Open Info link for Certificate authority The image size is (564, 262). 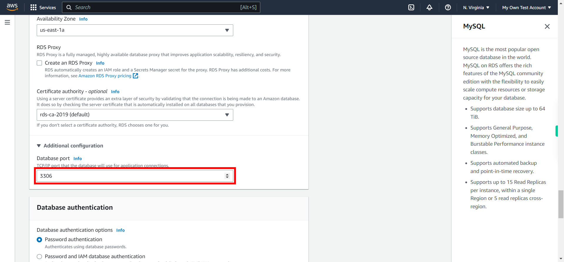tap(115, 92)
